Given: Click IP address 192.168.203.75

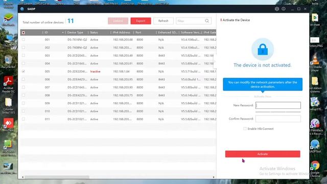Looking at the screenshot, I should point(123,95).
